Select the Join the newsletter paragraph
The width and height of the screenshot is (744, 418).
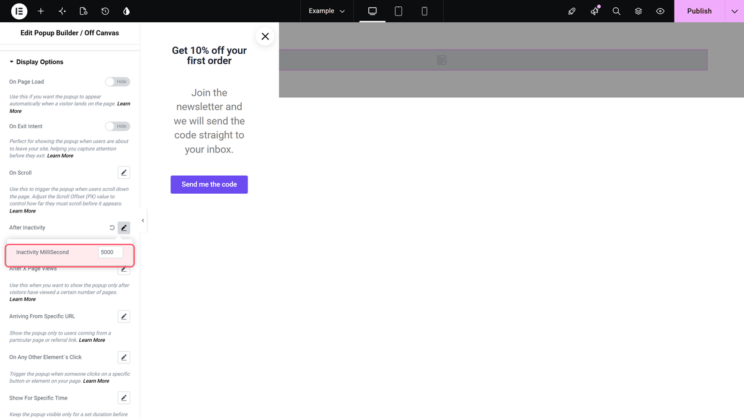tap(210, 121)
